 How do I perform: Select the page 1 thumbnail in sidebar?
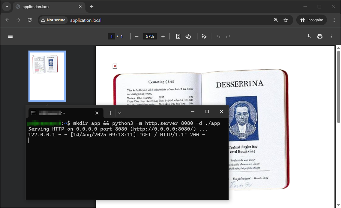(47, 76)
